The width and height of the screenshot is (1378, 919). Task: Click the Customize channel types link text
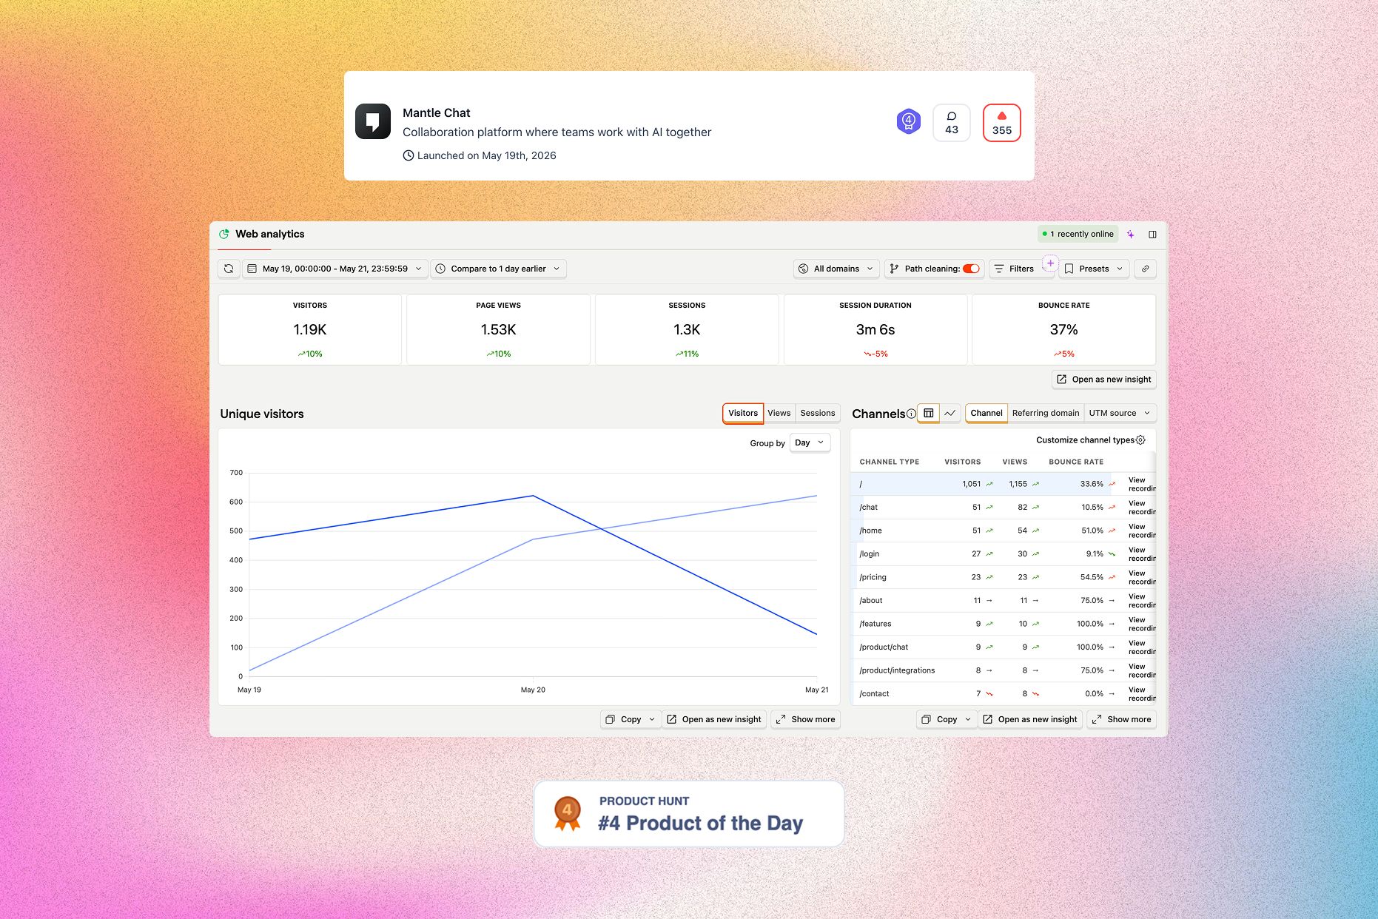(1085, 440)
